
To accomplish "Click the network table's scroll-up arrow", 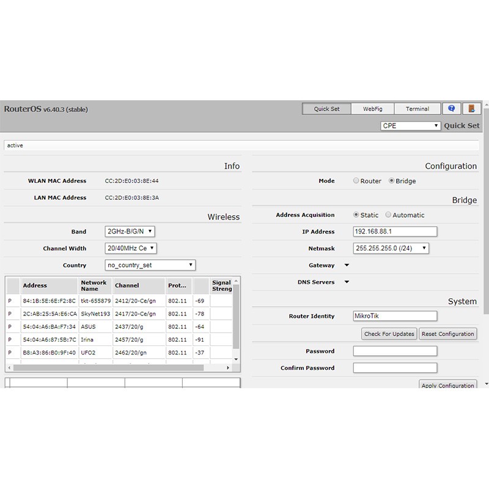I will 237,281.
